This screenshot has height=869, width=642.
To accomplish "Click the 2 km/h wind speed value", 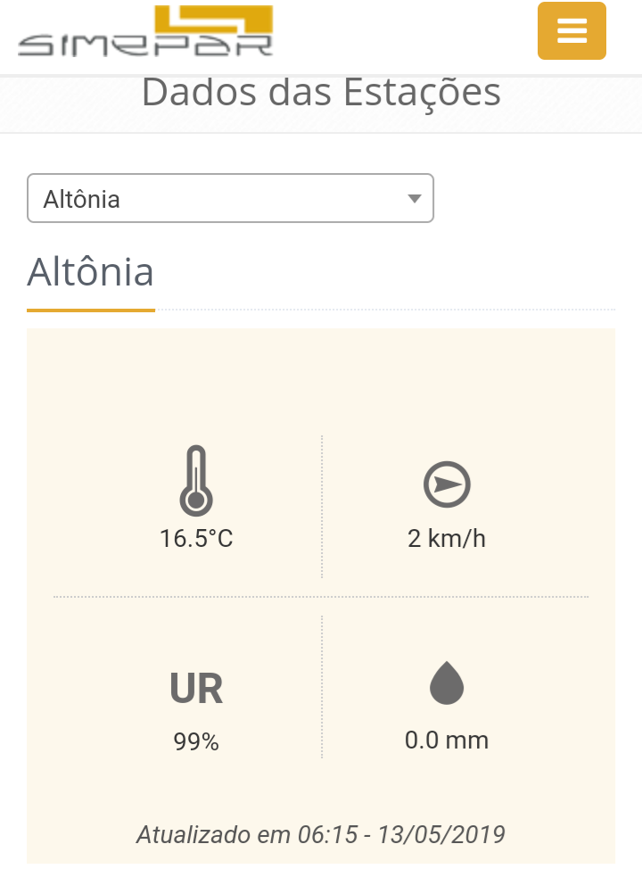I will (x=447, y=539).
